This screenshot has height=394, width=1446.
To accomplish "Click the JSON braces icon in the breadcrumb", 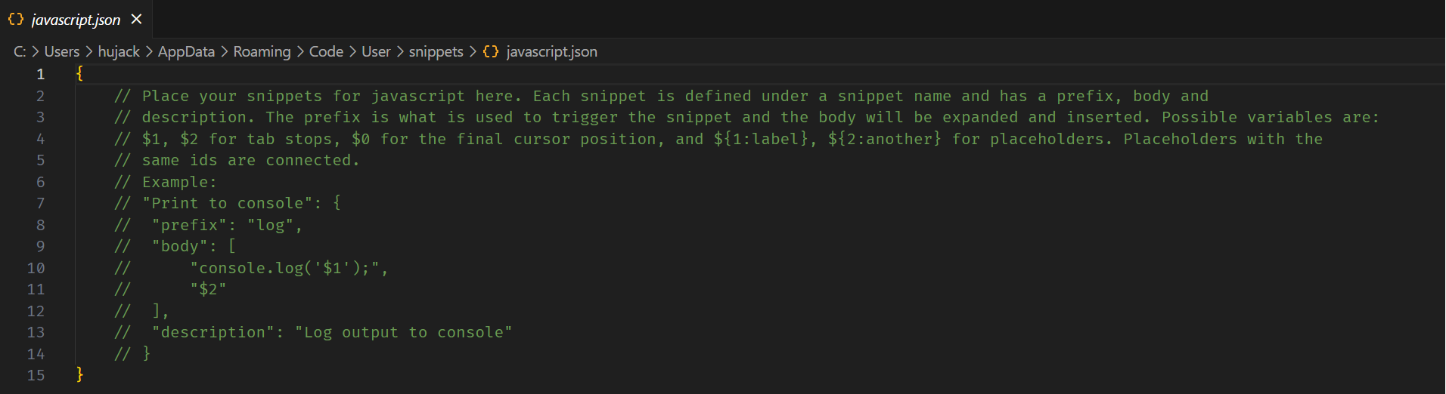I will [491, 52].
